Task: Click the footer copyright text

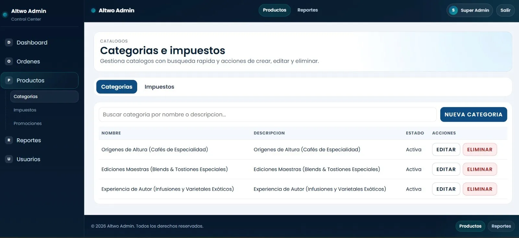Action: click(147, 226)
